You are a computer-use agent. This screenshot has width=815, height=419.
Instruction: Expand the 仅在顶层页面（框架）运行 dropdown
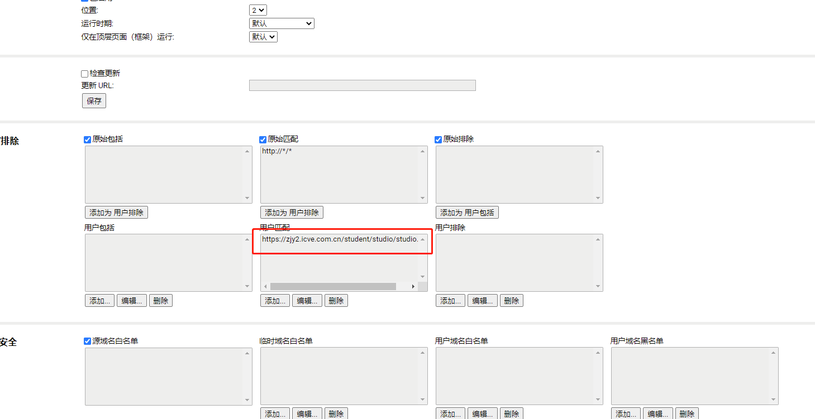coord(263,36)
